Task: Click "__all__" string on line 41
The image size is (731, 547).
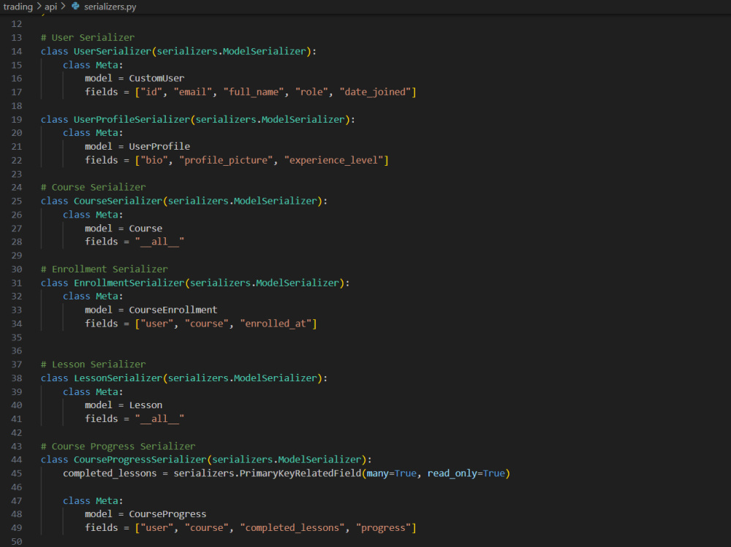Action: click(159, 419)
